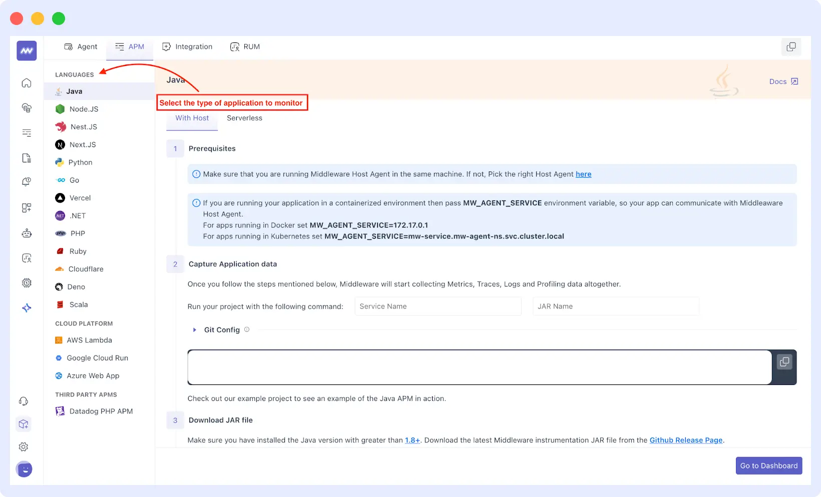Copy the Java run command using copy icon
821x497 pixels.
tap(784, 362)
